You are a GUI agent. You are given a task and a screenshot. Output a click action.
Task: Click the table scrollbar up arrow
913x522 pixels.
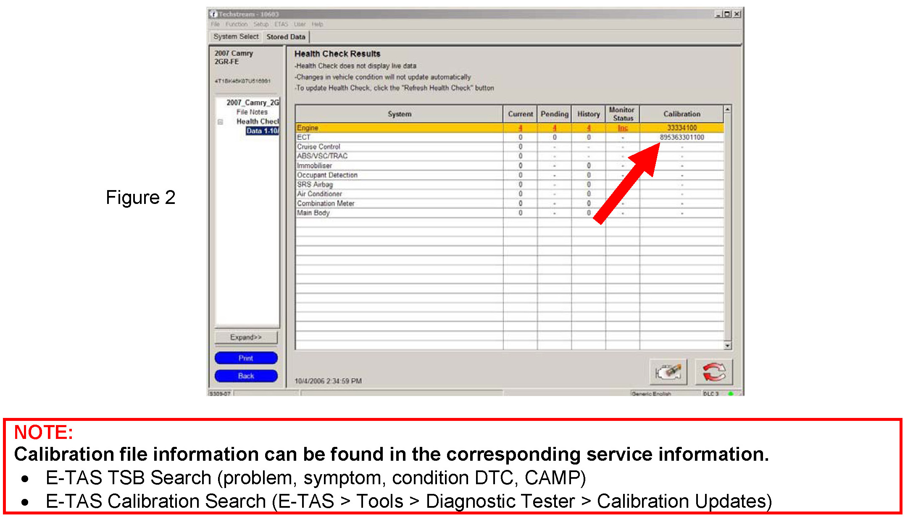[727, 109]
